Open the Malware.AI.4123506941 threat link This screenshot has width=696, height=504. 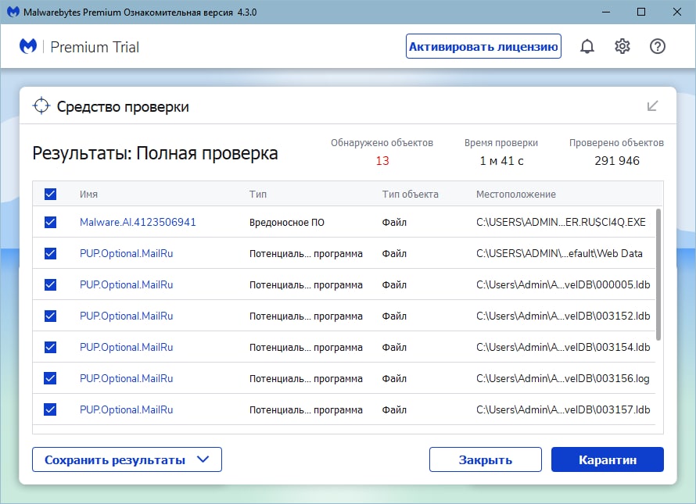pos(138,222)
